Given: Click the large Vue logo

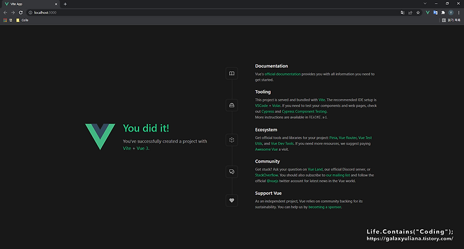Looking at the screenshot, I should [100, 137].
